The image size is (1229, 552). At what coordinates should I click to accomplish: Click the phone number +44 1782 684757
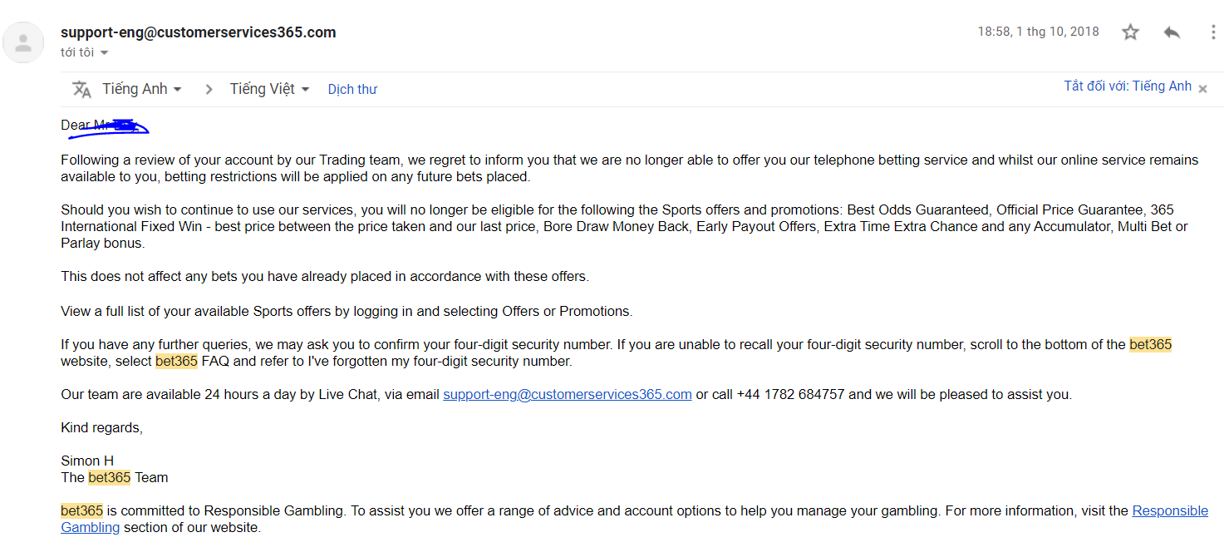(x=790, y=394)
